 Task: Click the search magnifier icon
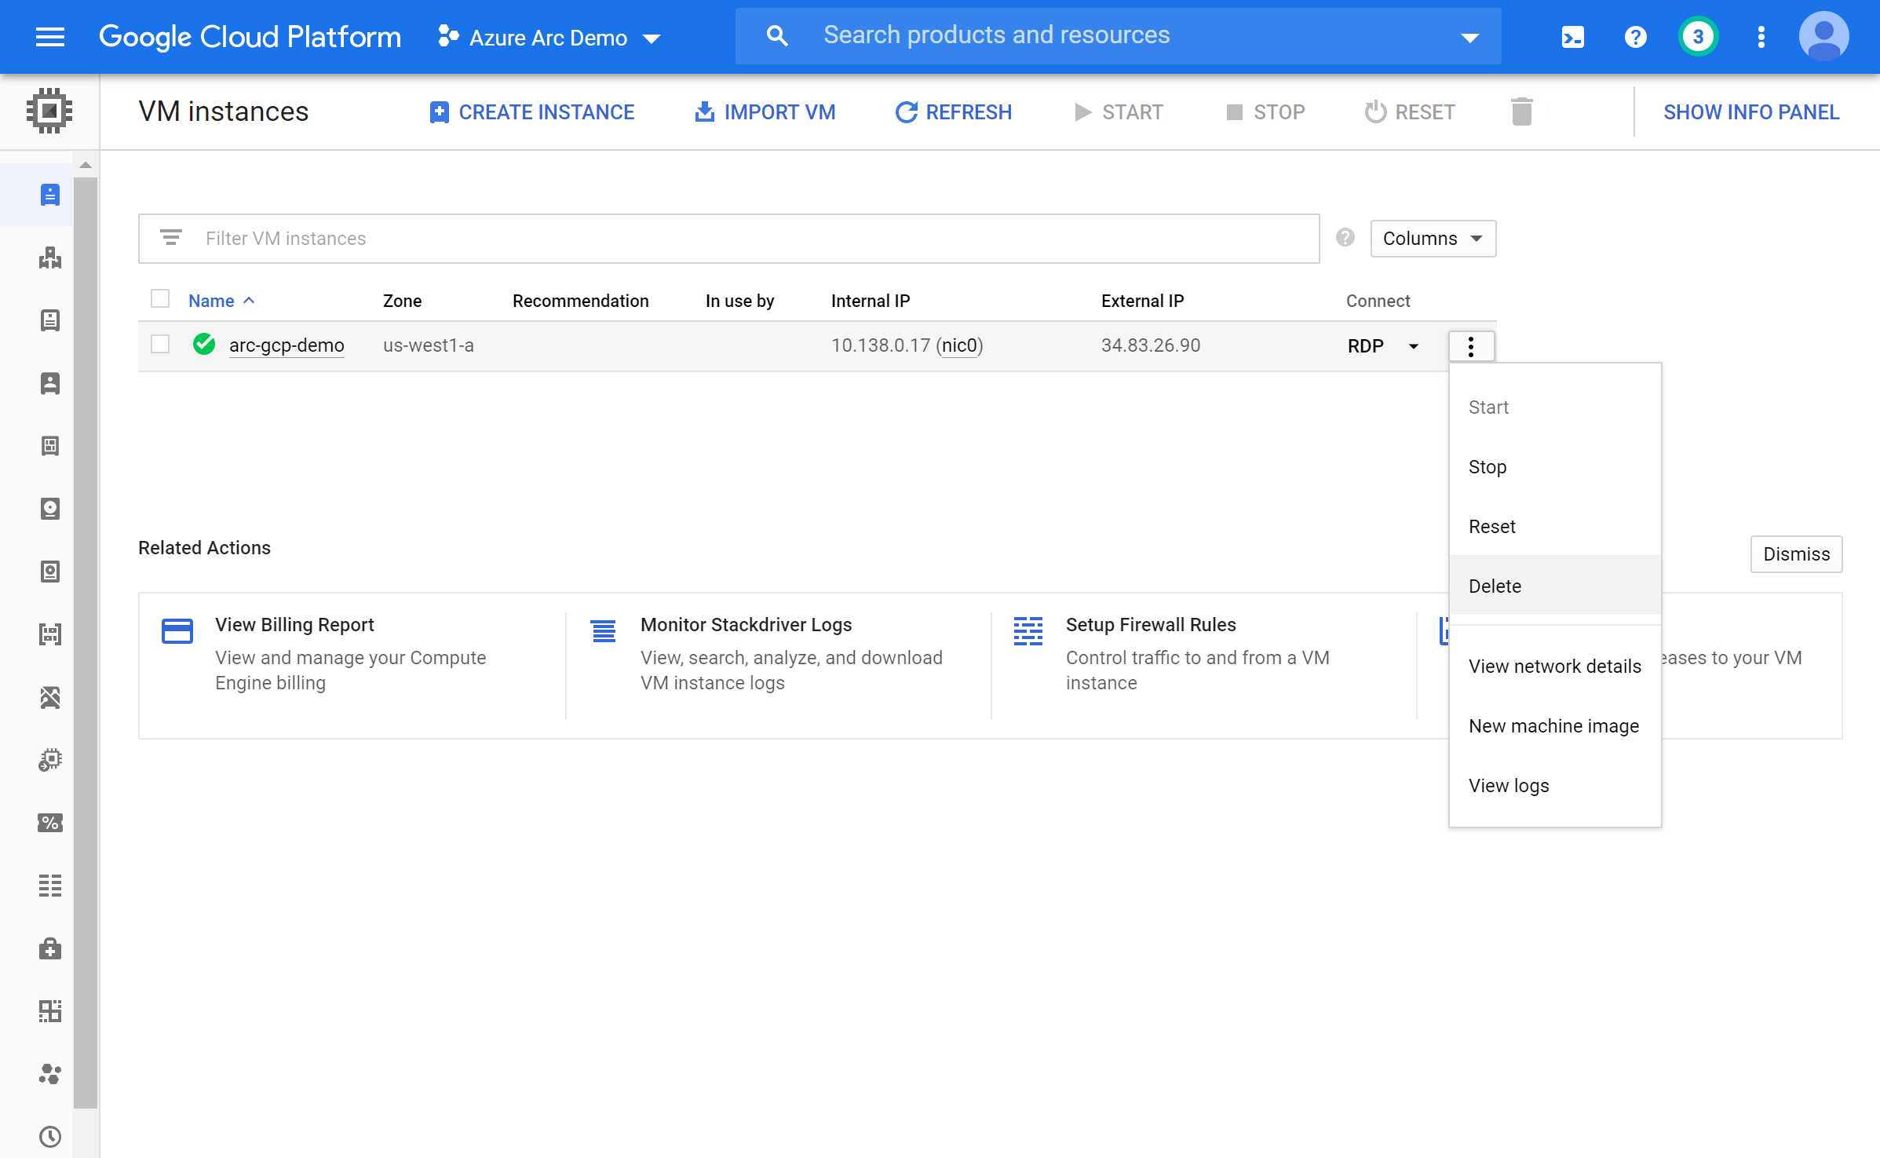[777, 36]
